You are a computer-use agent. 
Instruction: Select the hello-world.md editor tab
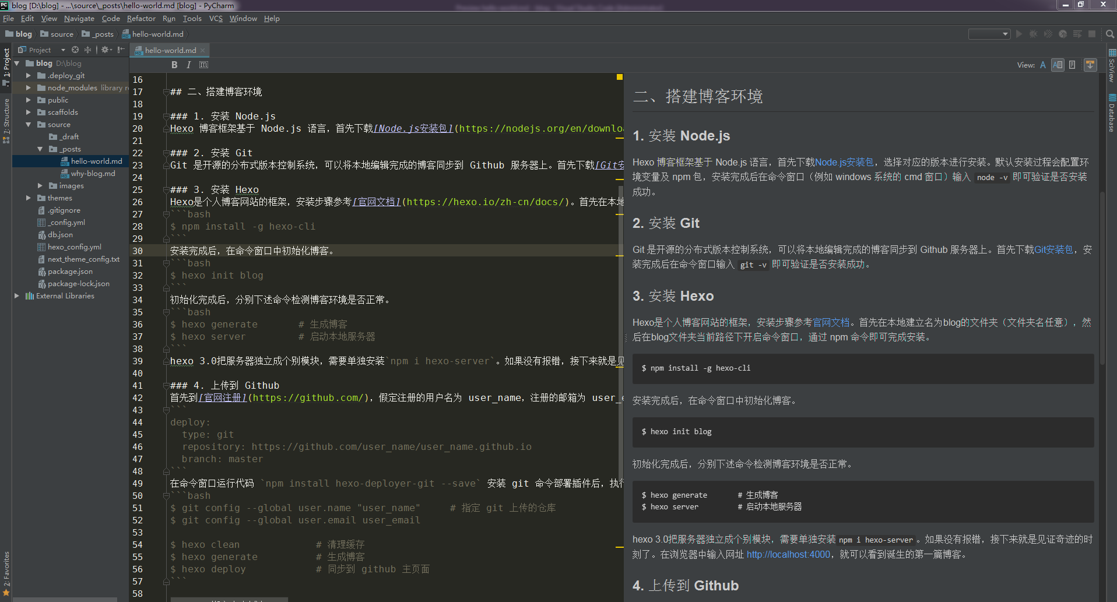tap(170, 51)
